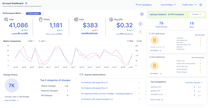210x108 pixels.
Task: Click Product Titles And Descriptions feed row
Action: click(189, 63)
